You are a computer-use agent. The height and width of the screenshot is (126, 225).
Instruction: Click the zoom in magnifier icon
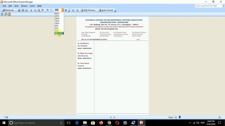coord(219,117)
